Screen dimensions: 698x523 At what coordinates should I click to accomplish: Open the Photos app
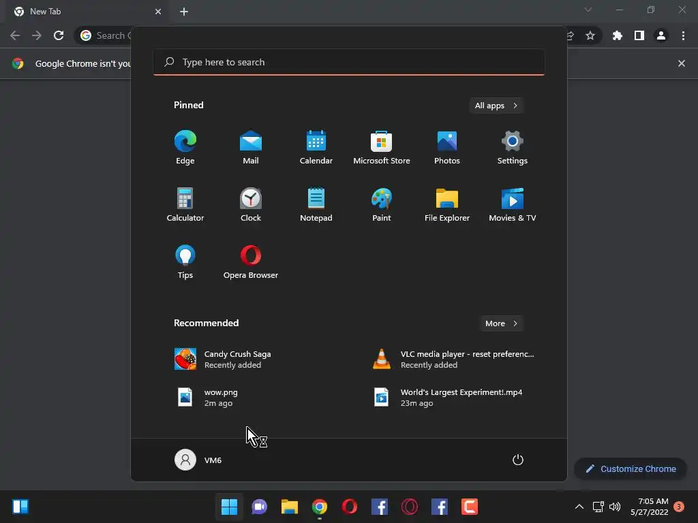click(x=447, y=147)
